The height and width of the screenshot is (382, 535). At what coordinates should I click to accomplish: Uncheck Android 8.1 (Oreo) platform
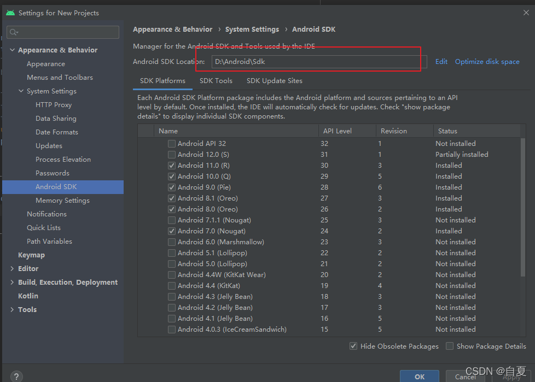click(172, 198)
